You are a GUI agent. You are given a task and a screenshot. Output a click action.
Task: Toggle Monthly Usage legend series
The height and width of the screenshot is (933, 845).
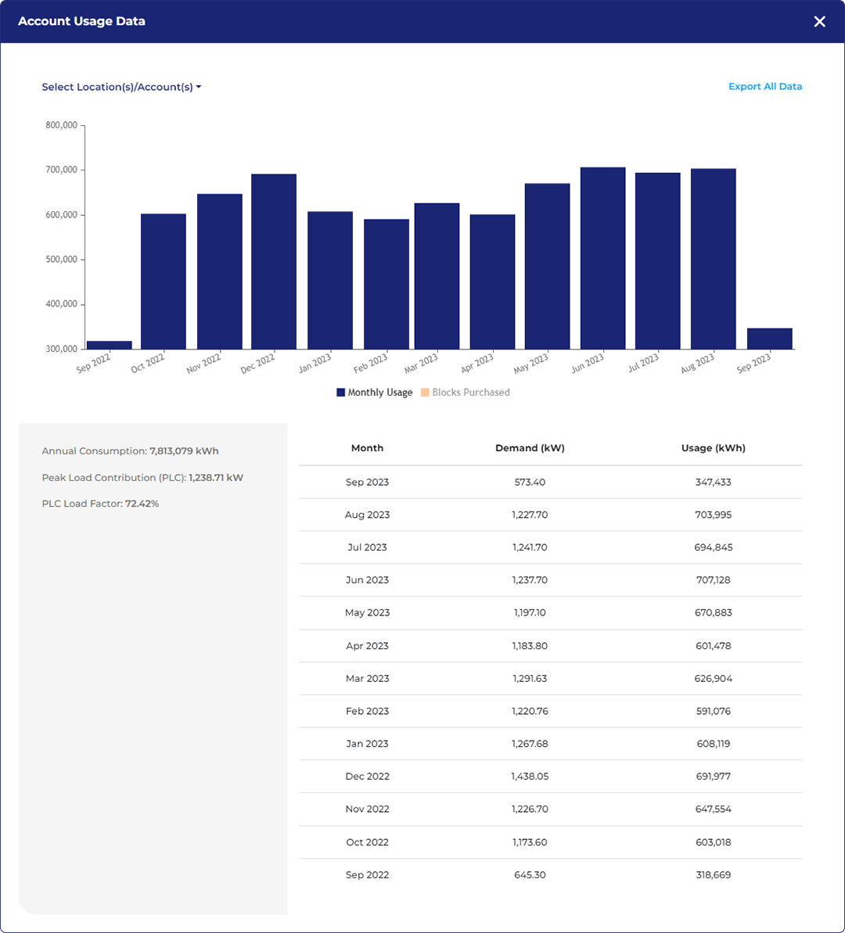click(x=379, y=393)
